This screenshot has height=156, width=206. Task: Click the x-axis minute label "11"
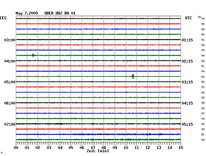[x=137, y=147]
